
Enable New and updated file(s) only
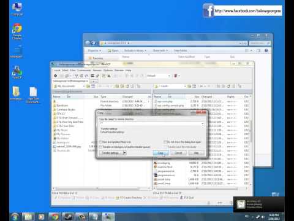pos(100,142)
